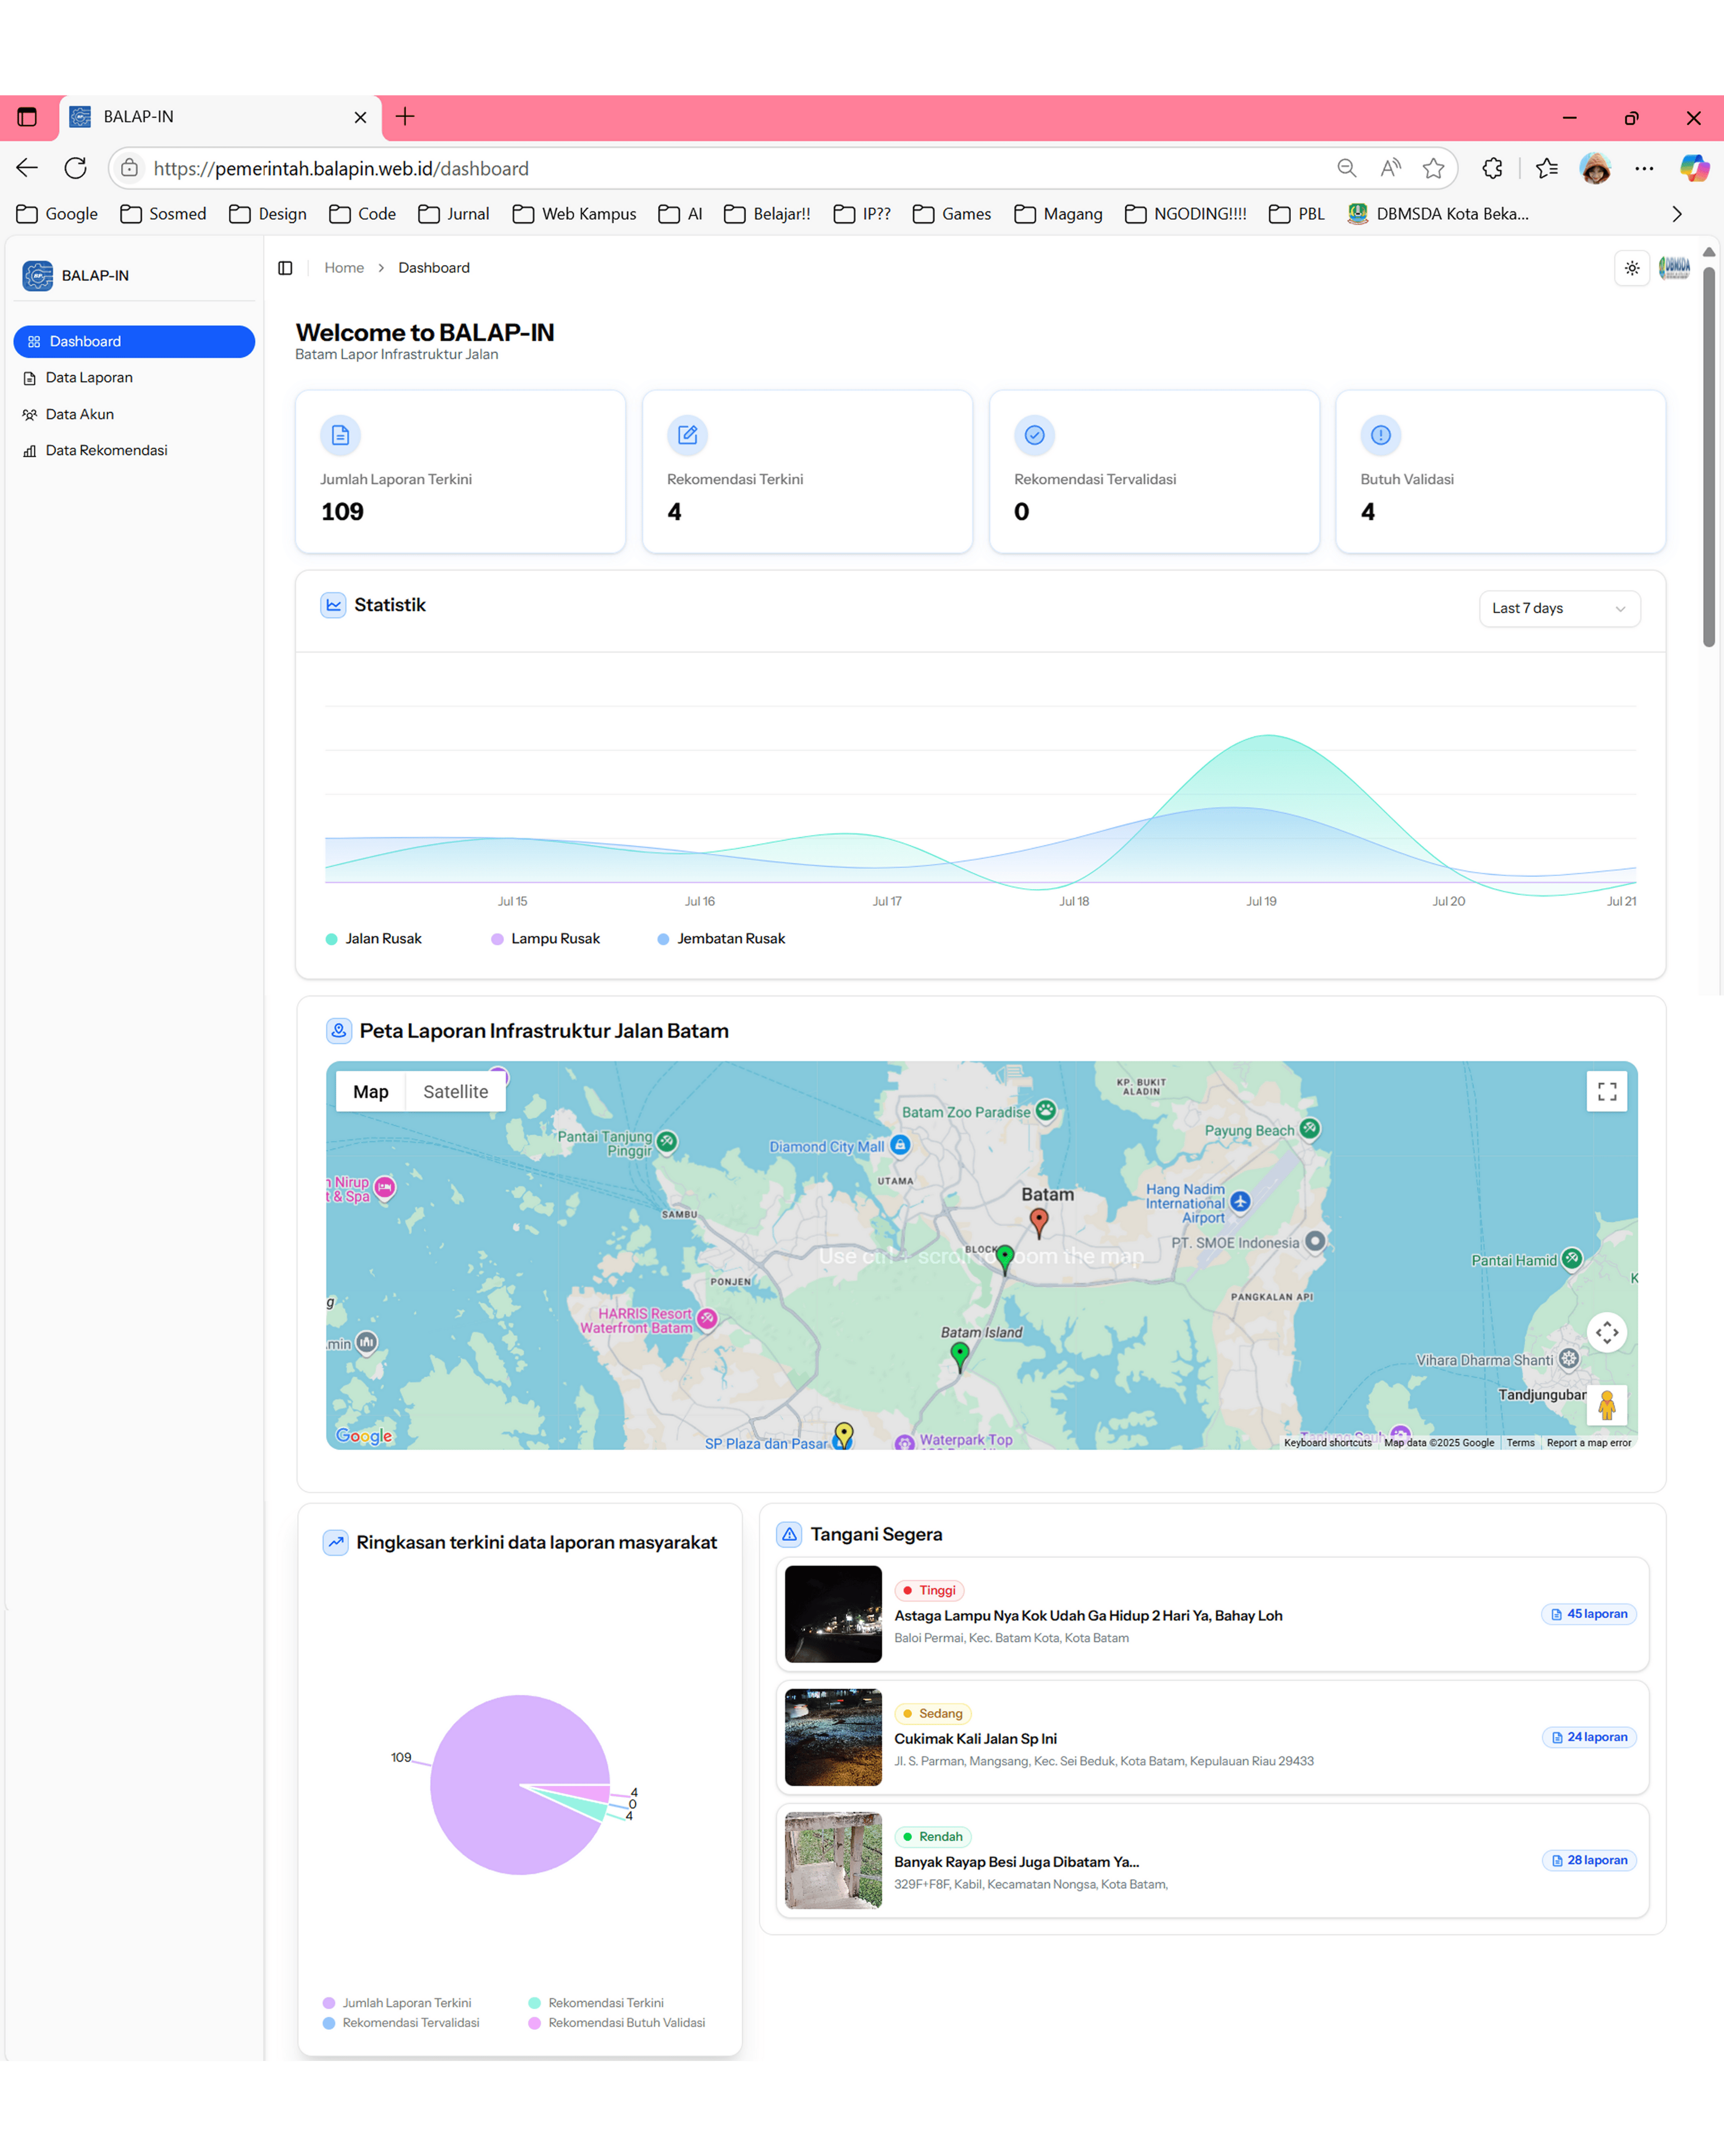Click the page vertical scrollbar thumb
1724x2156 pixels.
coord(1708,456)
